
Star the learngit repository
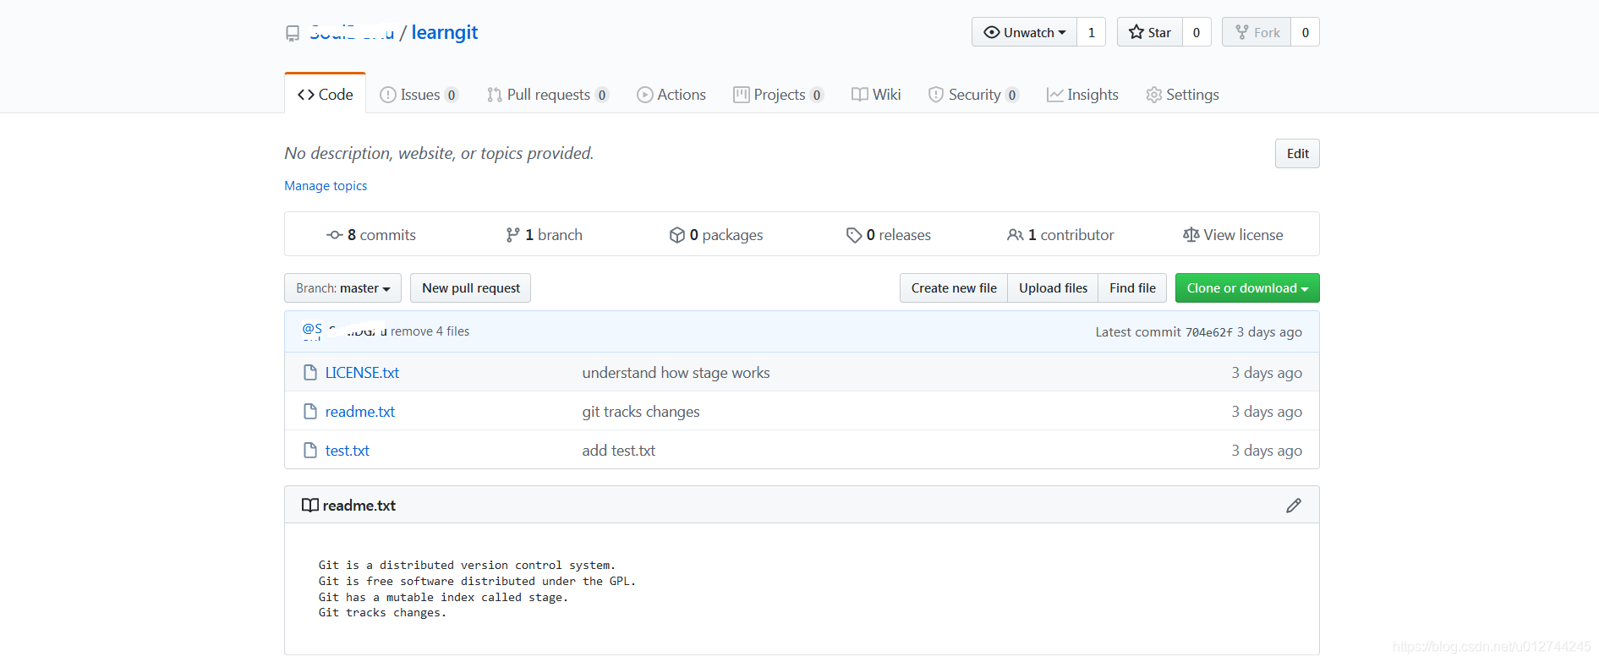pyautogui.click(x=1150, y=32)
